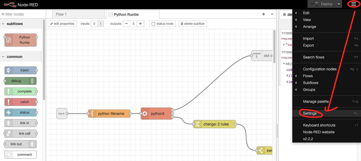Click the palette vertical scrollbar
The width and height of the screenshot is (361, 161).
click(x=44, y=60)
